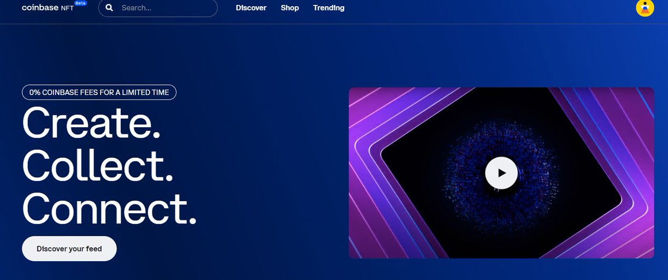Image resolution: width=668 pixels, height=280 pixels.
Task: Click the purple video thumbnail
Action: click(501, 173)
